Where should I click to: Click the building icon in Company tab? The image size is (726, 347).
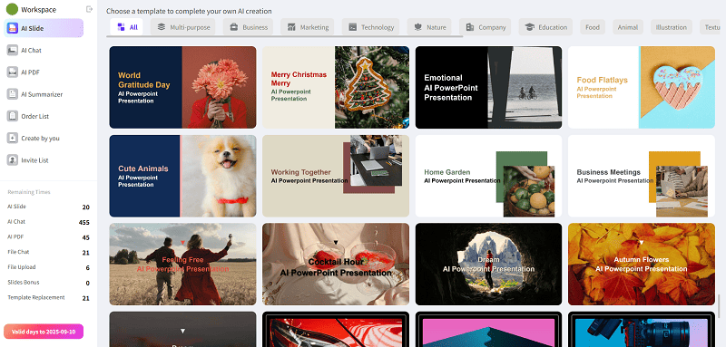click(x=470, y=27)
